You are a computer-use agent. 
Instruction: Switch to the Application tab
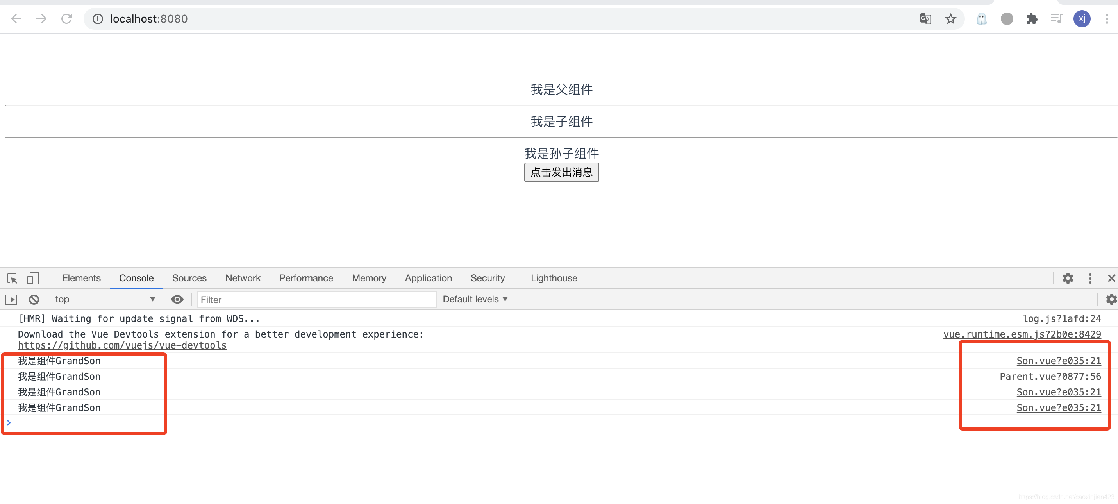pyautogui.click(x=428, y=278)
